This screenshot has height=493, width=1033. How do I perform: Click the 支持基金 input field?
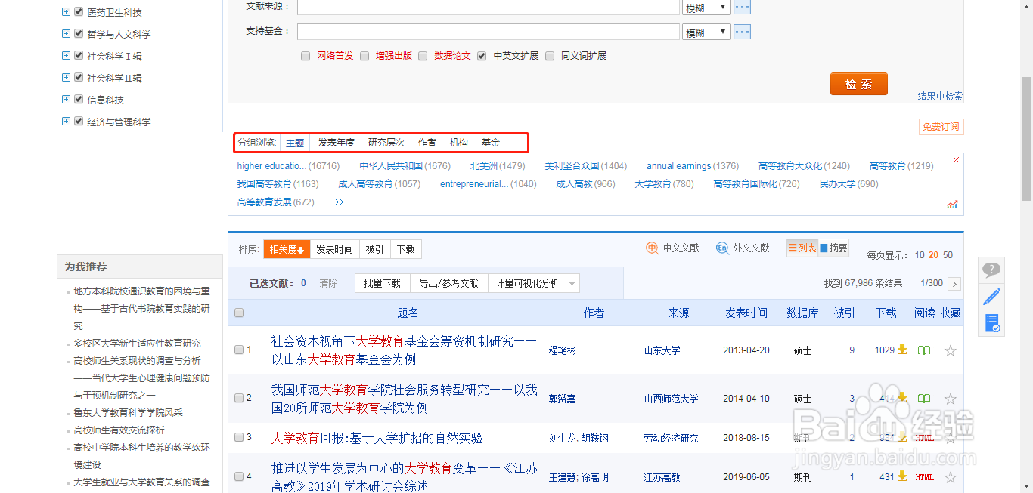[489, 32]
